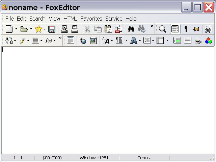Open the dropdown arrow next to New document

pos(16,29)
